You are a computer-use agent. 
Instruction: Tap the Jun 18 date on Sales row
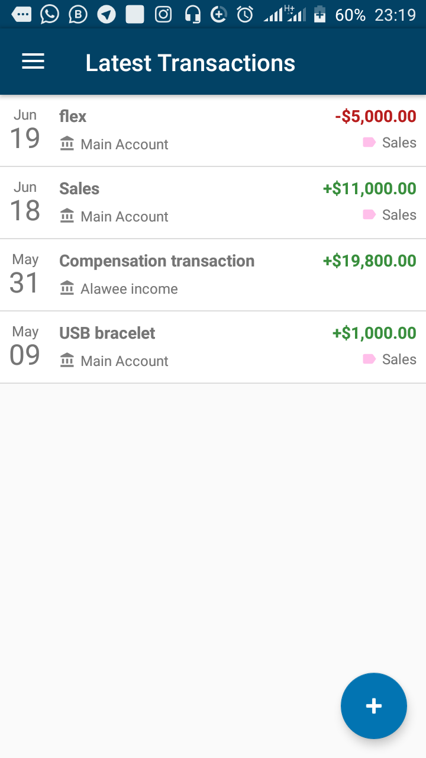[x=25, y=203]
